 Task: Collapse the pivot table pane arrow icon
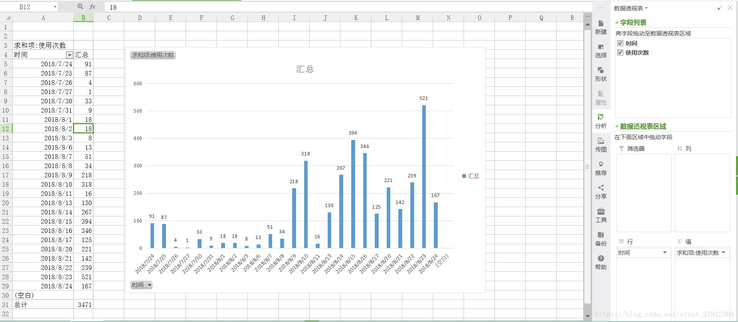[720, 8]
